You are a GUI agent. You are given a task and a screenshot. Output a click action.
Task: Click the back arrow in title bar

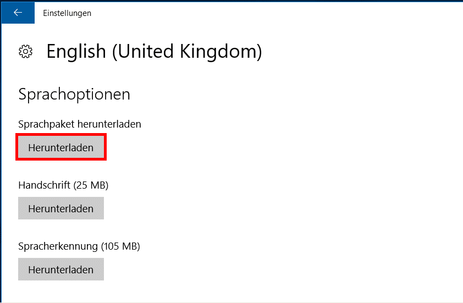pyautogui.click(x=18, y=13)
